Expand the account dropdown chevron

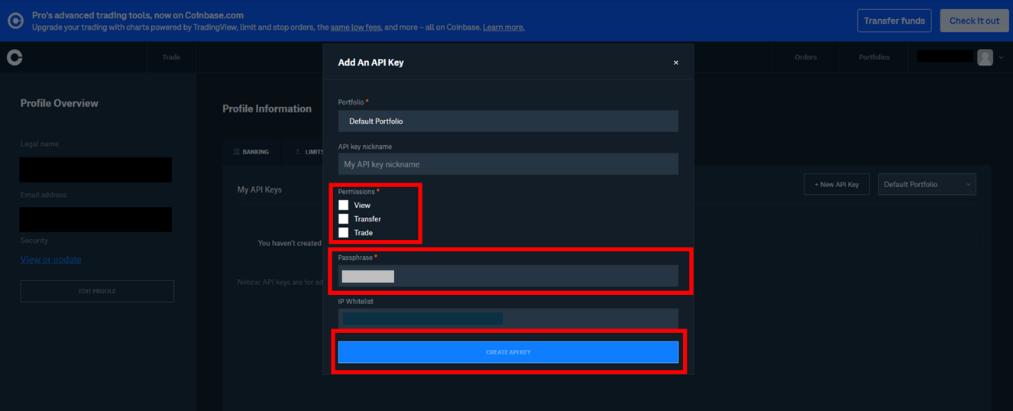coord(1001,57)
